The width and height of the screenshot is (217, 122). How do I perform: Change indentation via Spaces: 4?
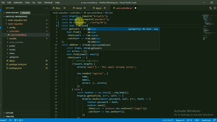pyautogui.click(x=180, y=120)
